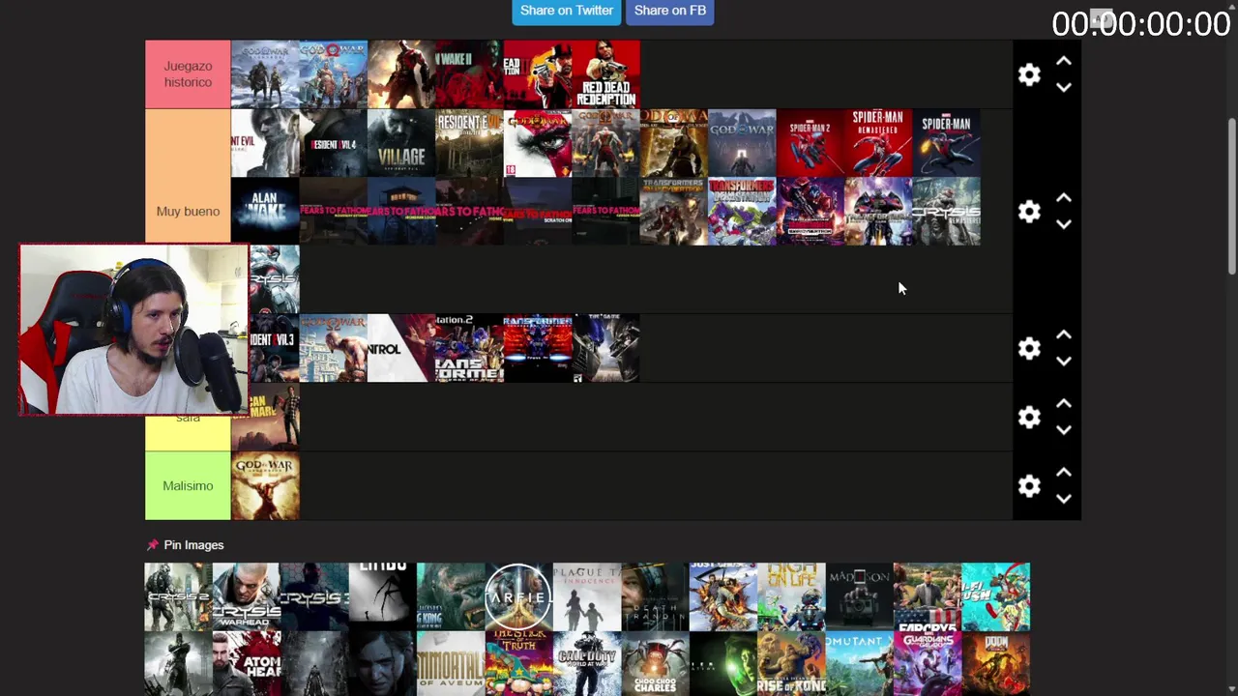Select the Red Dead Redemption cover
1238x696 pixels.
click(606, 74)
